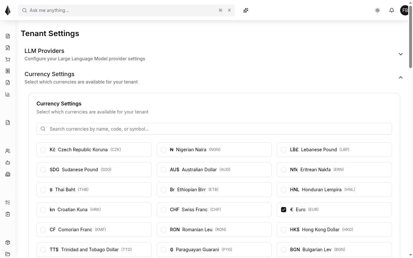Screen dimensions: 413x258
Task: Check the Swiss Franc checkbox
Action: point(164,210)
